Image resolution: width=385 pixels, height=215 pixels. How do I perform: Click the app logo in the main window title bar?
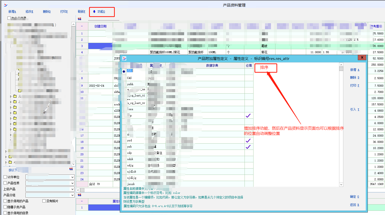point(5,5)
